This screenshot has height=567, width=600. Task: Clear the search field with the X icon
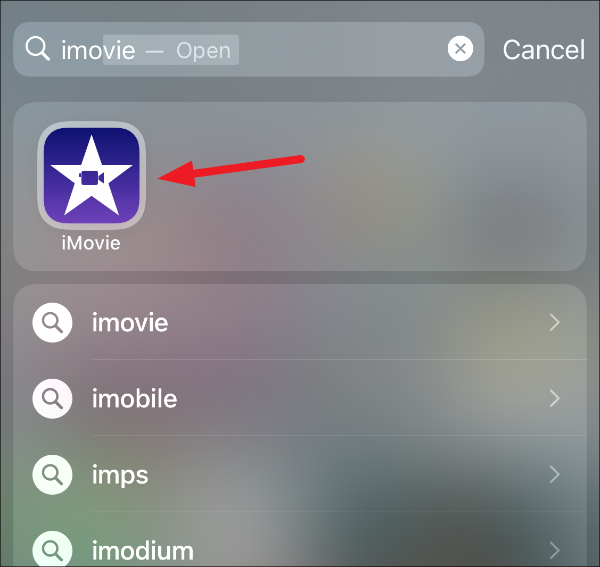(460, 48)
